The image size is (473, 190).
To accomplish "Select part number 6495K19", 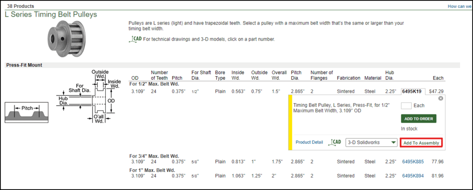I will tap(412, 91).
